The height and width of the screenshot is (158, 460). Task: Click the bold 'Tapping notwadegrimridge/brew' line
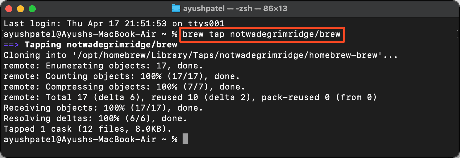point(101,45)
